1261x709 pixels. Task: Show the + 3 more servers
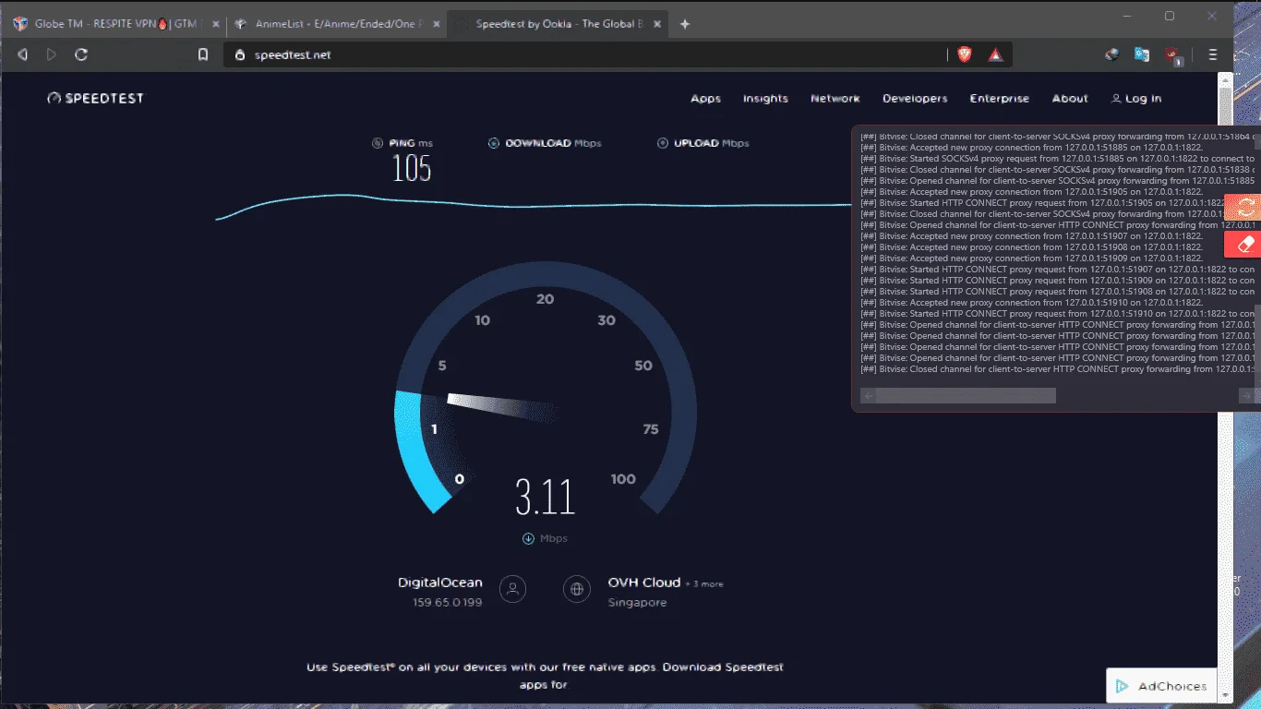[704, 584]
